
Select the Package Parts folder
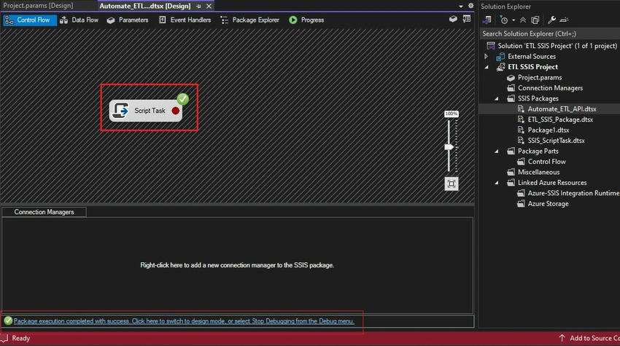coord(538,152)
